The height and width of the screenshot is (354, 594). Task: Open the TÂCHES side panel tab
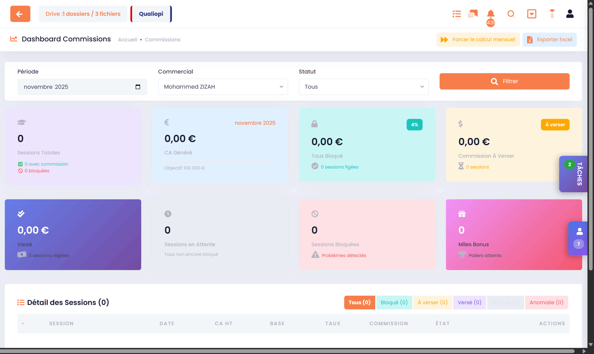576,174
